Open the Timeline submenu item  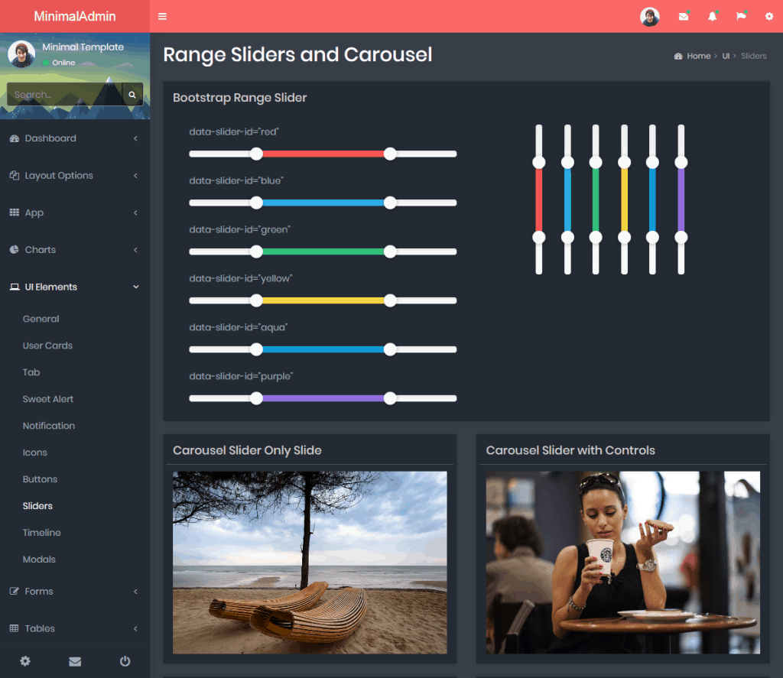click(41, 533)
